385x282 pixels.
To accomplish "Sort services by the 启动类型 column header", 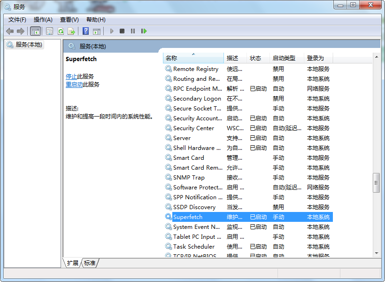I will (x=284, y=58).
